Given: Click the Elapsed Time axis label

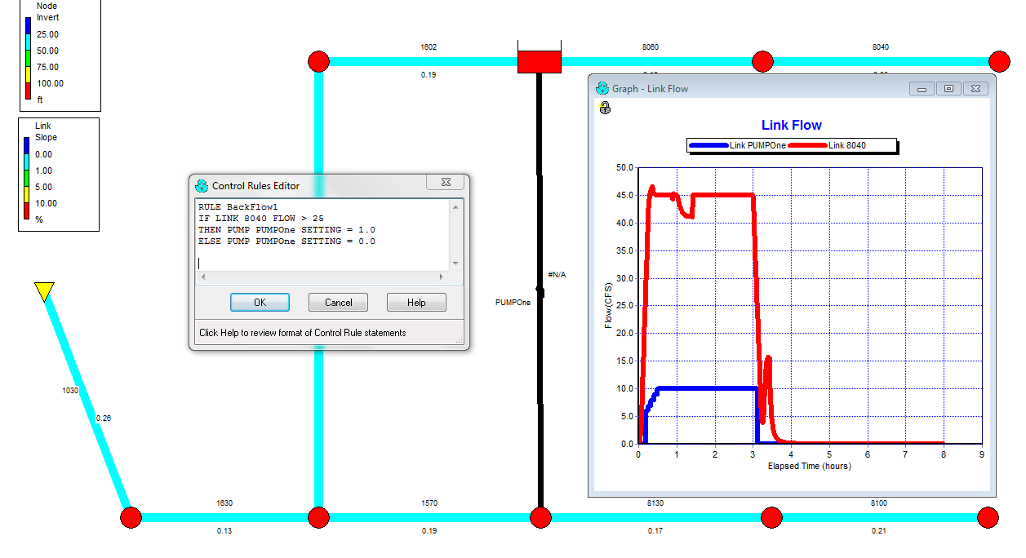Looking at the screenshot, I should pos(809,467).
